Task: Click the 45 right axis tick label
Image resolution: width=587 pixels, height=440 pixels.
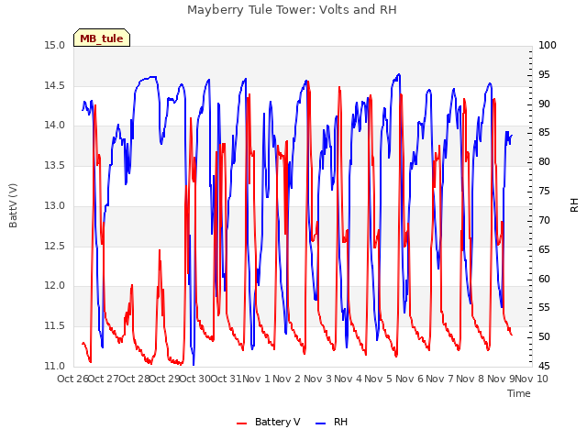Action: [x=544, y=366]
